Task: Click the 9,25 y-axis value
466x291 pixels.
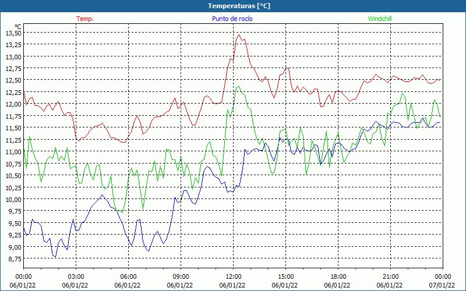Action: pos(15,235)
